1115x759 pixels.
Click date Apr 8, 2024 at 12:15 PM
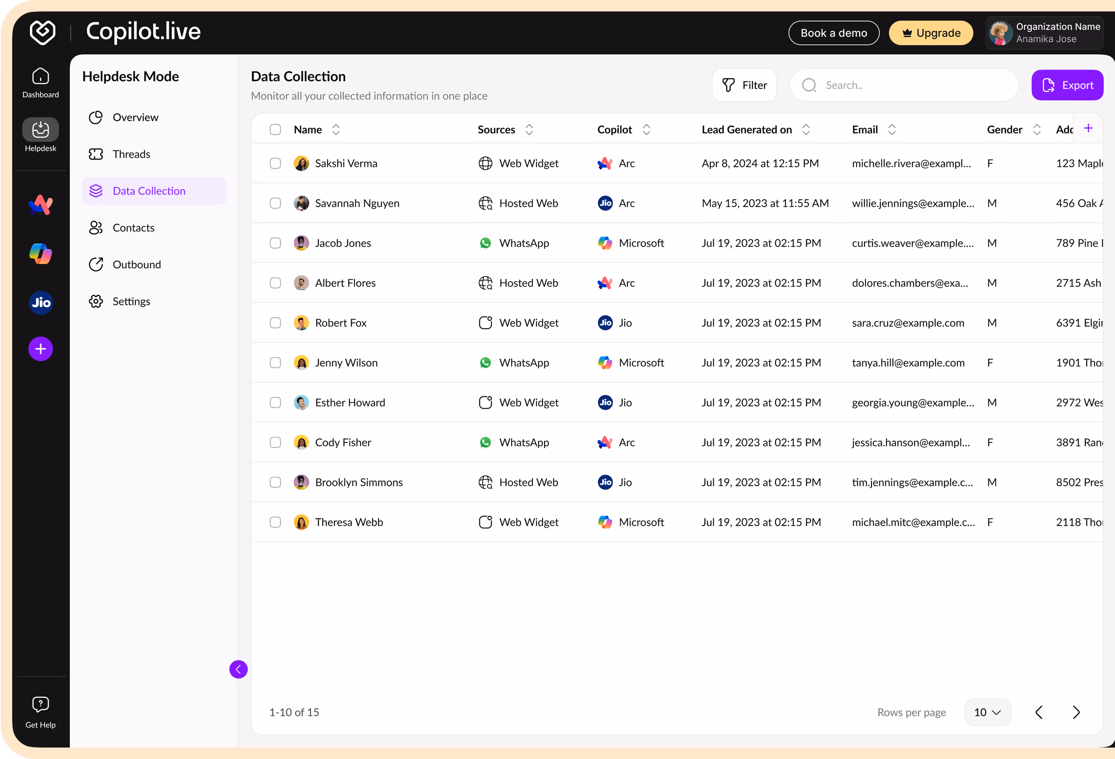point(760,164)
